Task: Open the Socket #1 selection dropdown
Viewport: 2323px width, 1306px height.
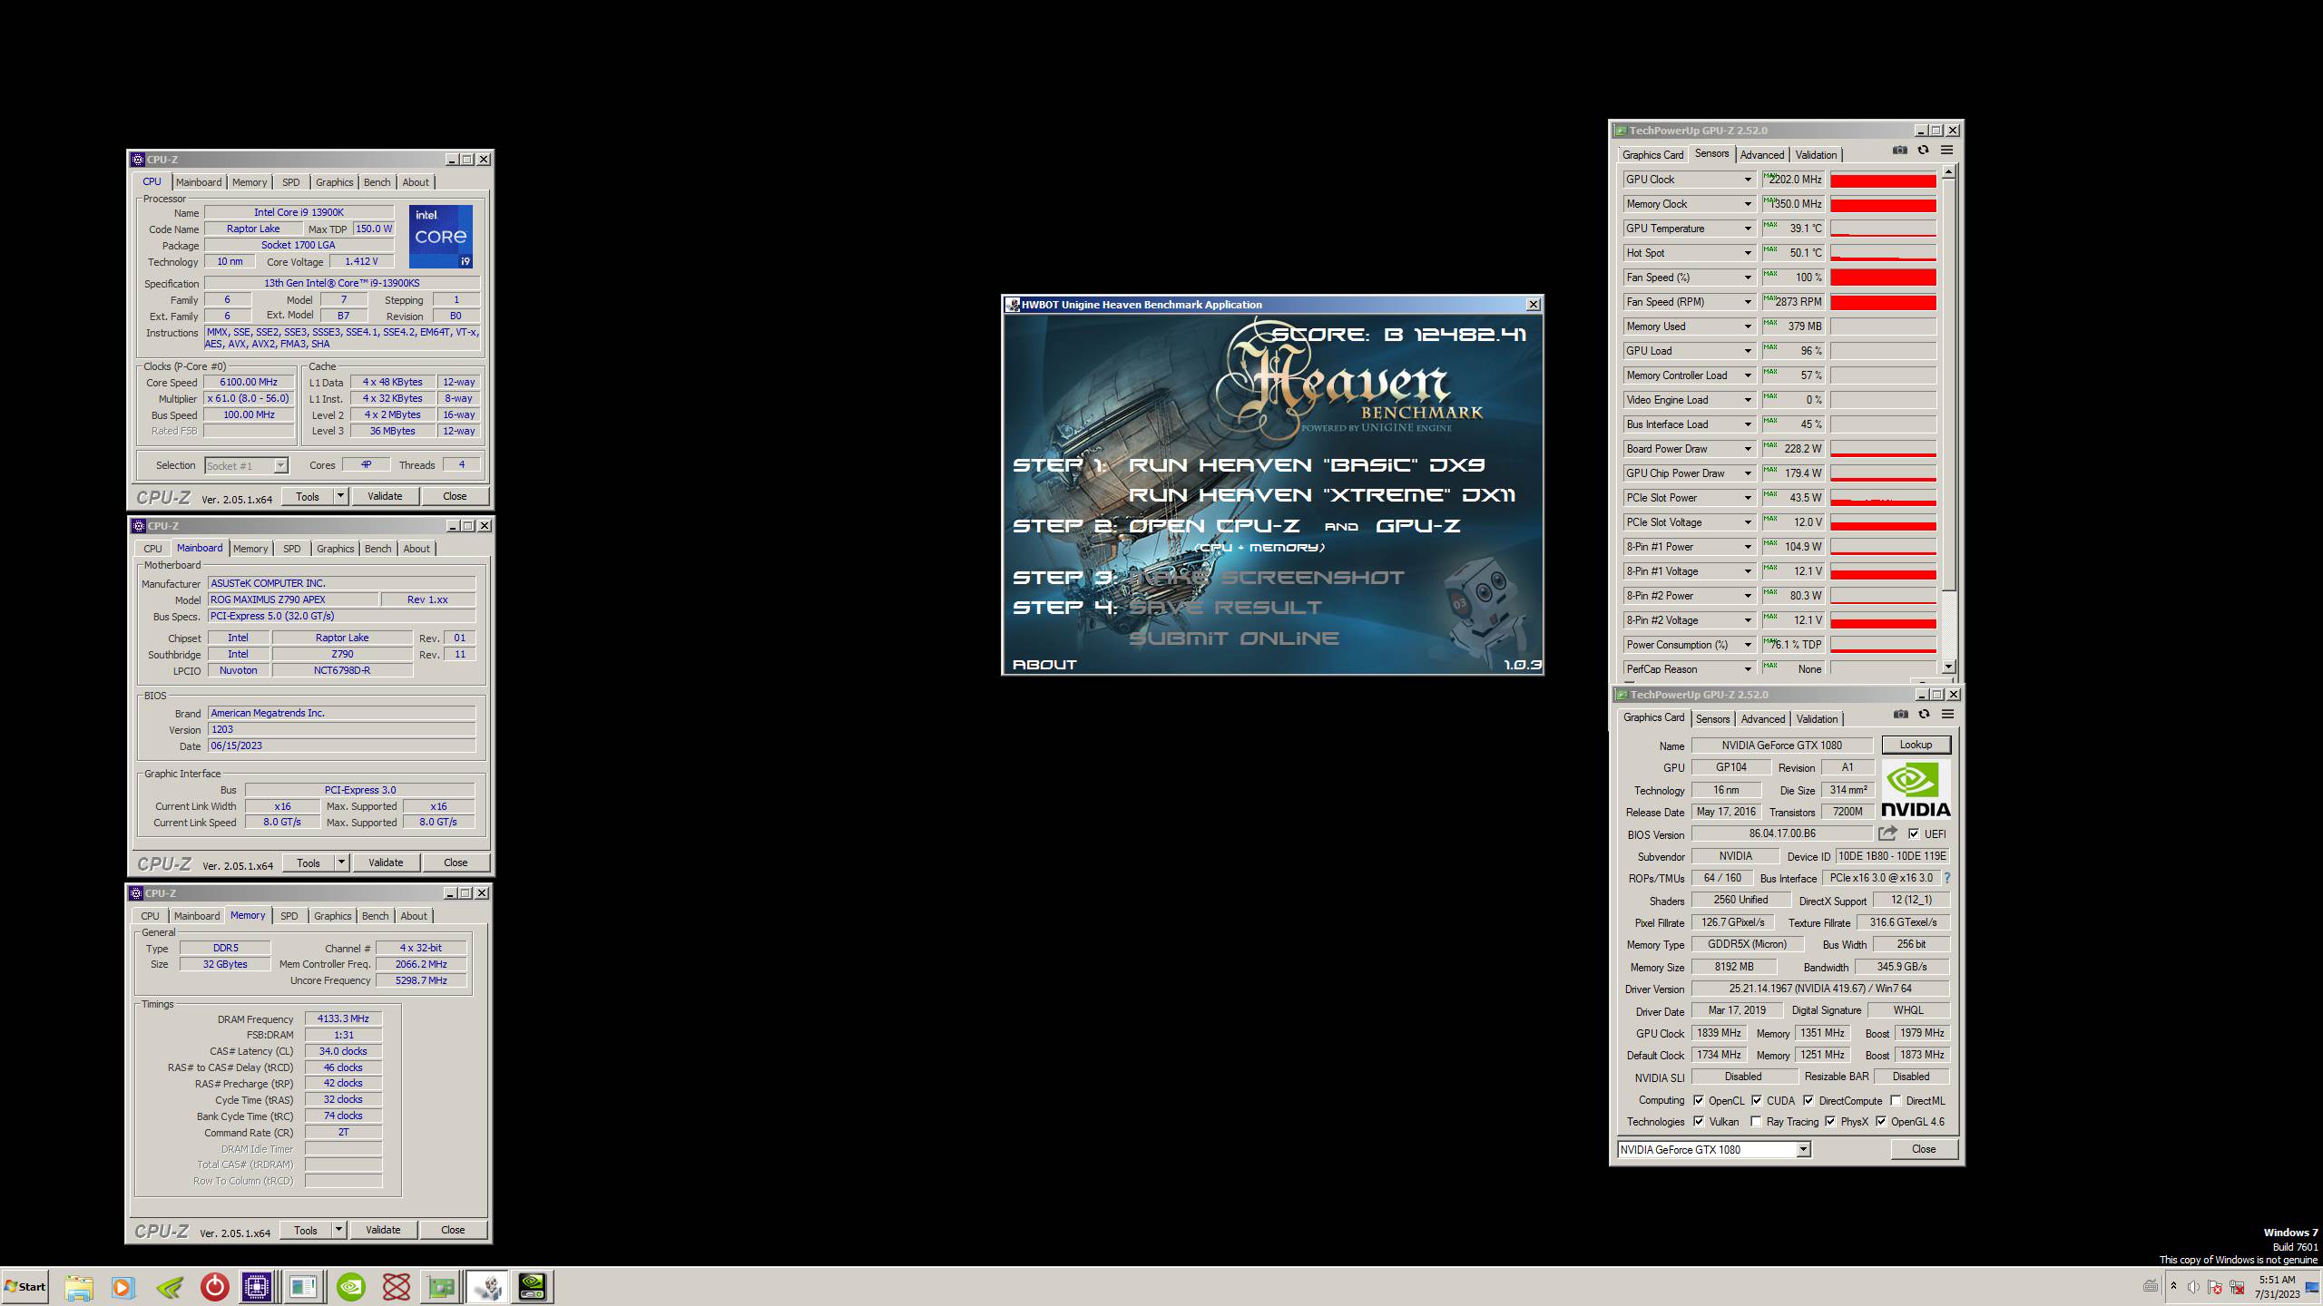Action: tap(246, 465)
